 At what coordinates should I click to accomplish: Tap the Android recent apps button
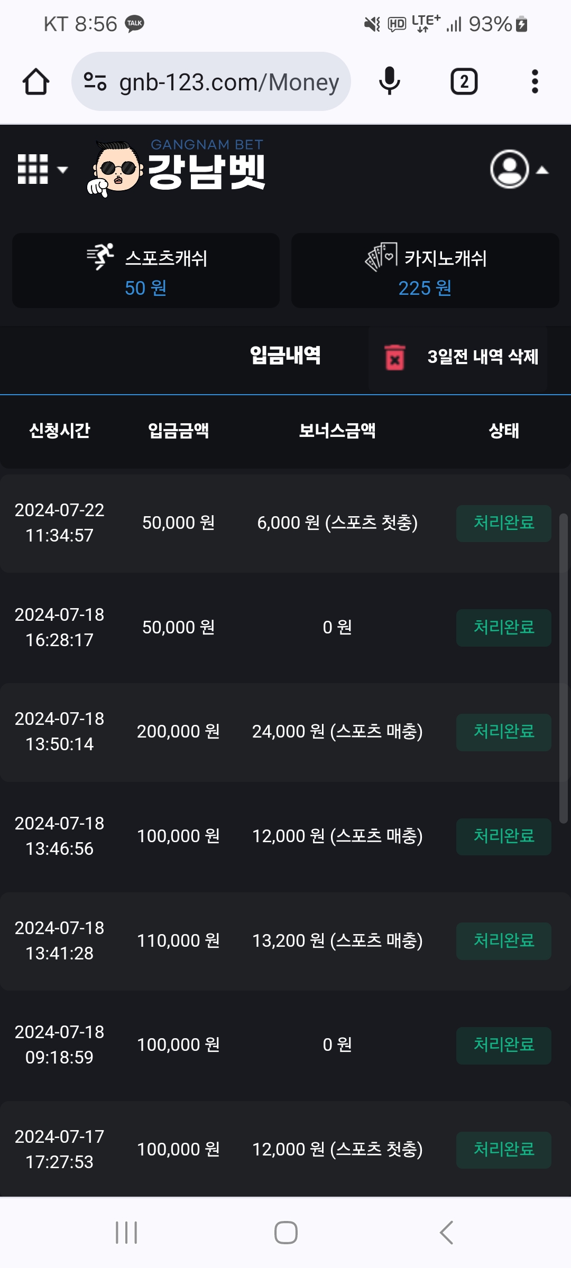126,1233
